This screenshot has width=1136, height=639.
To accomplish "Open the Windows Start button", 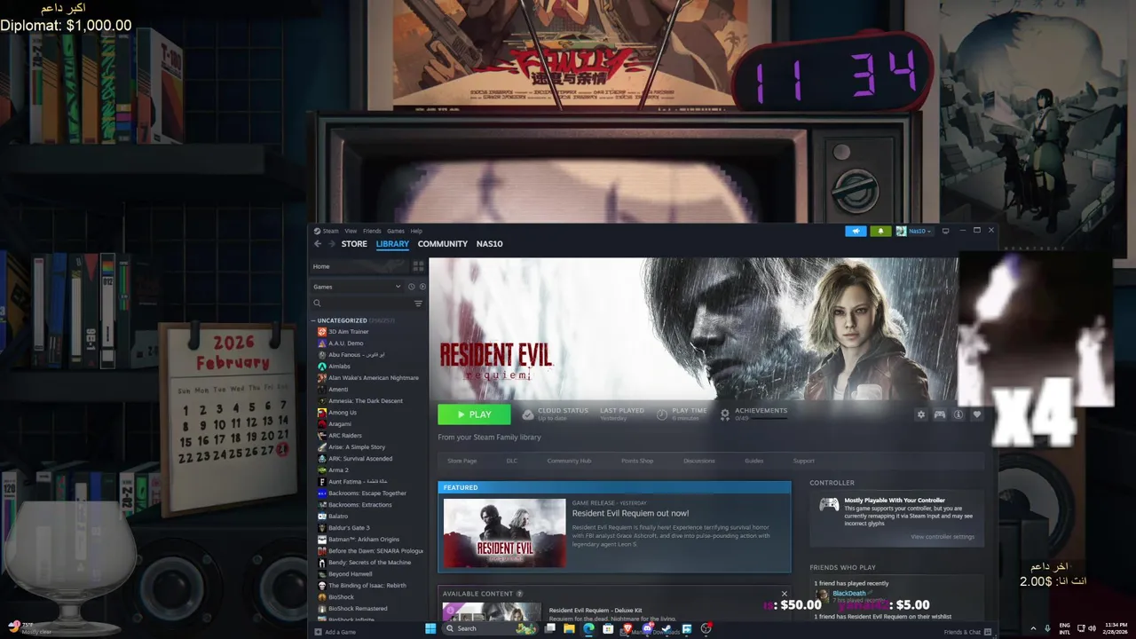I will click(430, 628).
